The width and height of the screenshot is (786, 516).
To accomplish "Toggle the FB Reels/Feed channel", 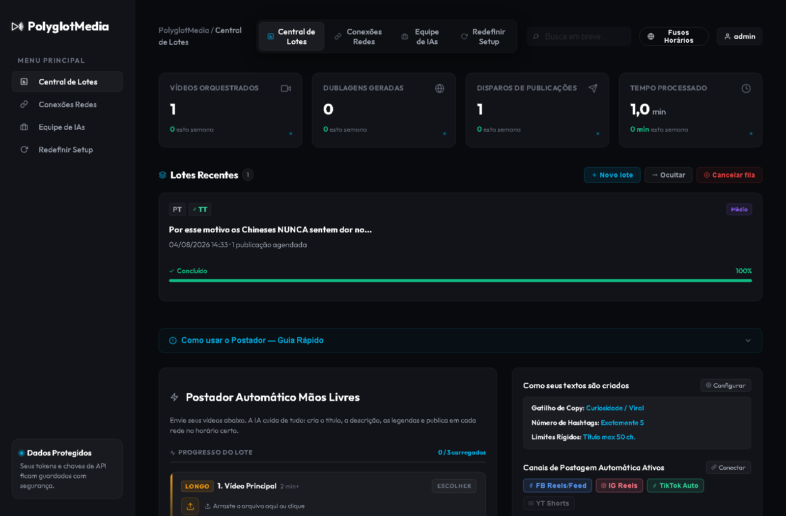I will (558, 486).
